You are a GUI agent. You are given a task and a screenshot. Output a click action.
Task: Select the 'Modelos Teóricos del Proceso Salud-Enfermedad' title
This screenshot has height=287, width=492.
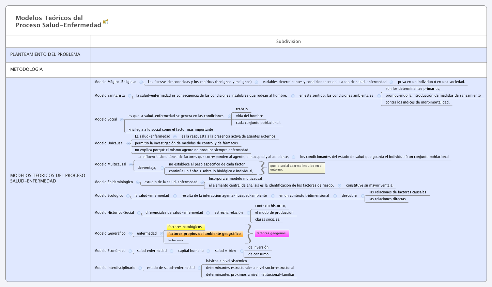pyautogui.click(x=59, y=21)
